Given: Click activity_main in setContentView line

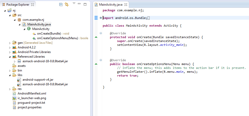Looking at the screenshot, I should pos(172,45).
